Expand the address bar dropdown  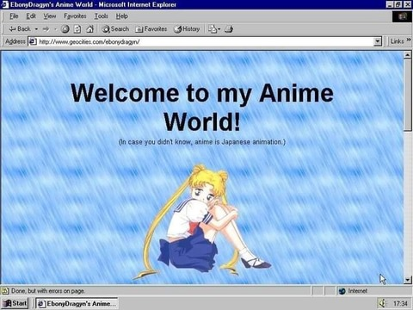pyautogui.click(x=378, y=41)
